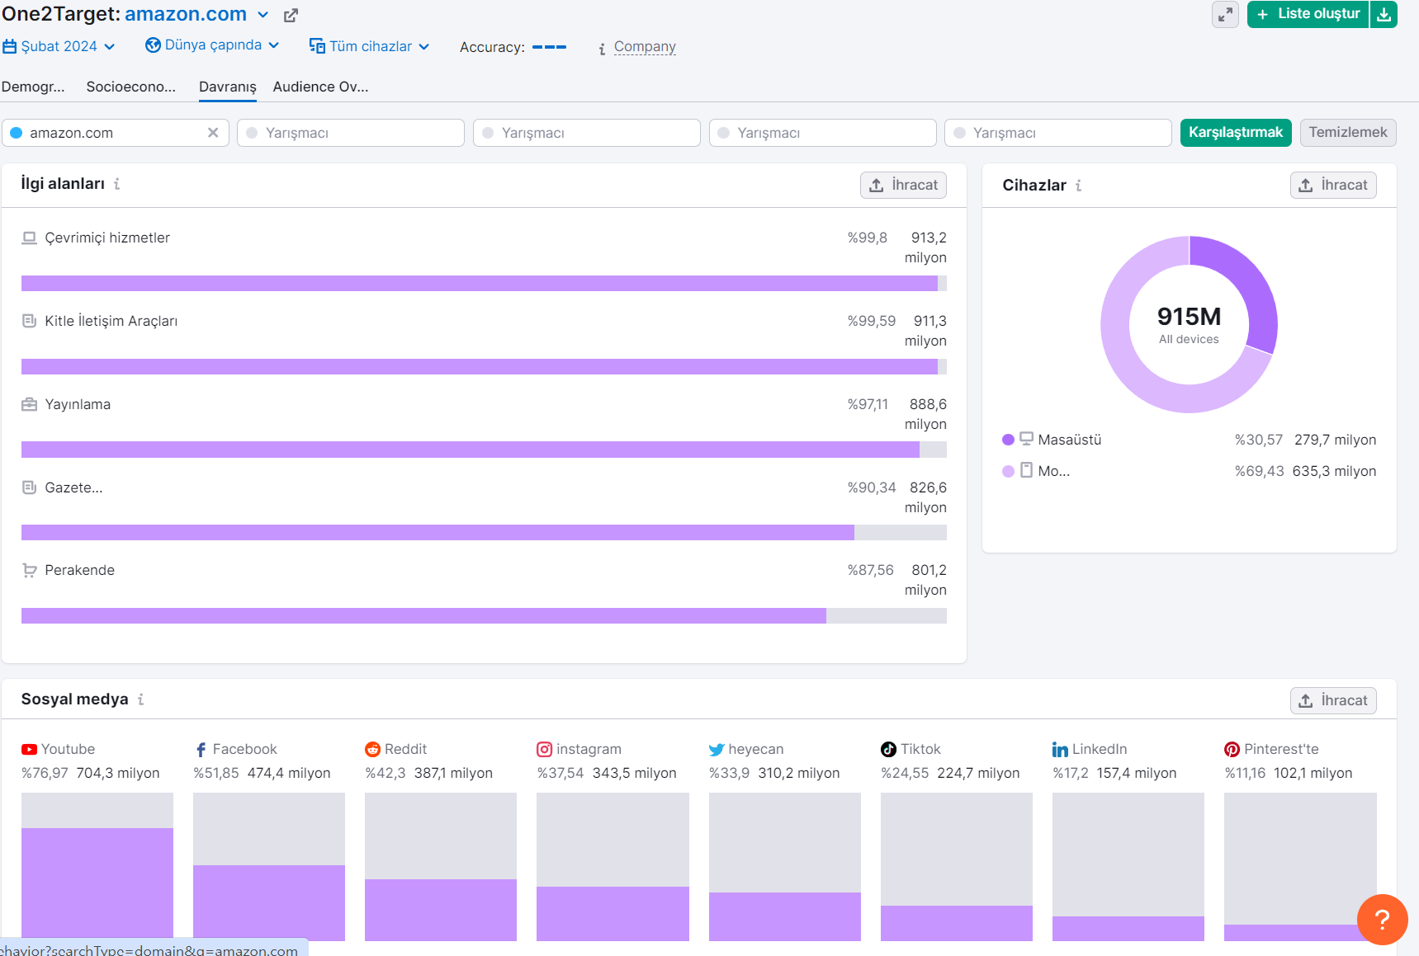The image size is (1419, 956).
Task: Click the expand fullscreen icon
Action: [1225, 14]
